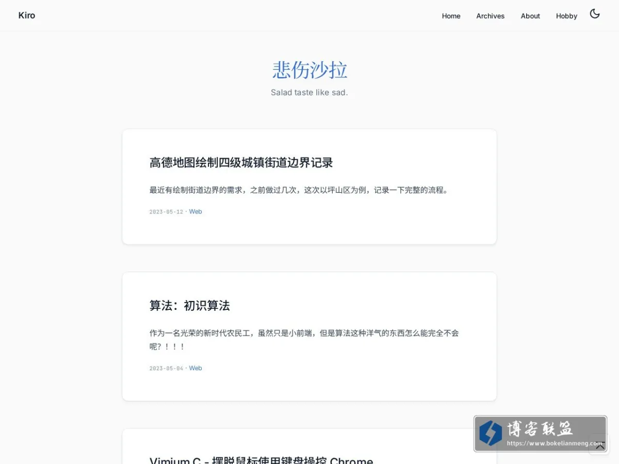619x464 pixels.
Task: Click excerpt starting 最近有绘制街道边界的需求
Action: pyautogui.click(x=300, y=190)
